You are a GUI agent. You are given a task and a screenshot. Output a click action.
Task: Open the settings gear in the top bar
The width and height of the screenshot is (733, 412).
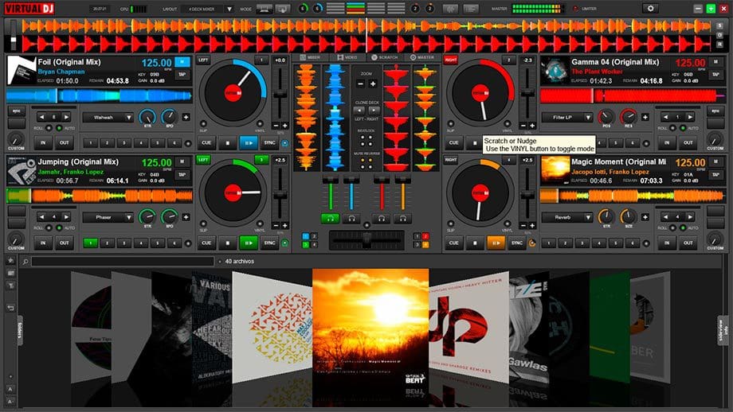[650, 9]
